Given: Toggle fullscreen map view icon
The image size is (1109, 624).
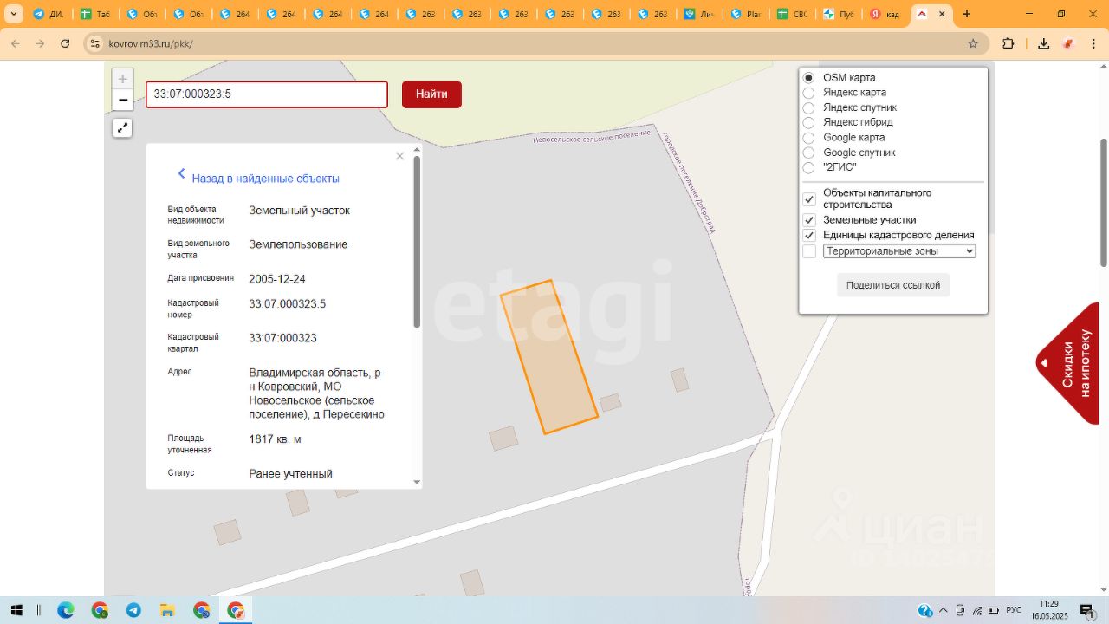Looking at the screenshot, I should [x=123, y=128].
